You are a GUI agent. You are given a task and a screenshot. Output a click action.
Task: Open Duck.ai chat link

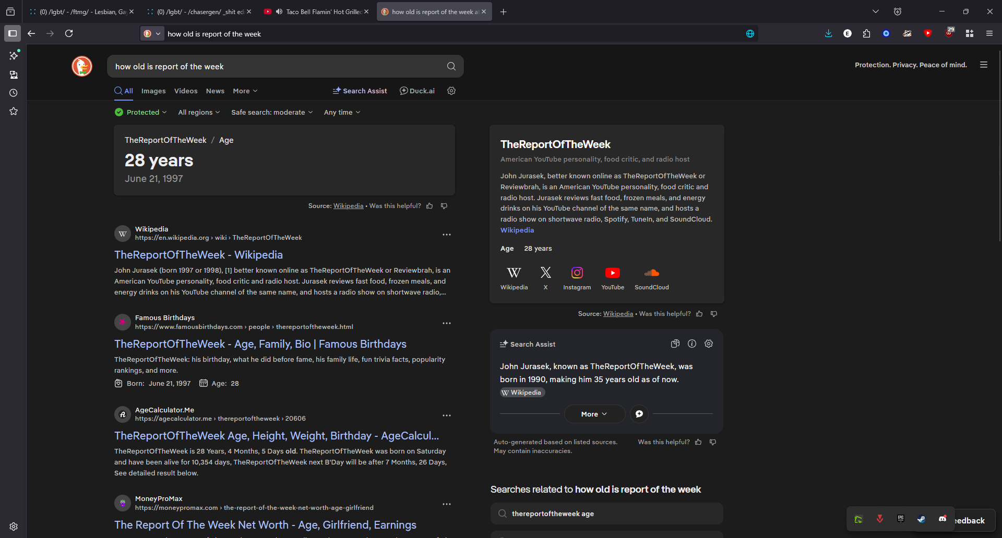coord(417,91)
